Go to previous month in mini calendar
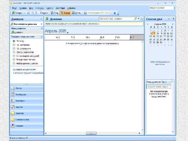Viewport: 188px width, 141px height. pos(148,24)
